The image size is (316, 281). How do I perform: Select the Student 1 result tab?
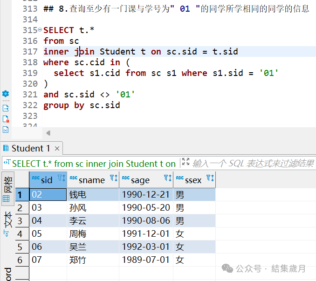tap(31, 149)
